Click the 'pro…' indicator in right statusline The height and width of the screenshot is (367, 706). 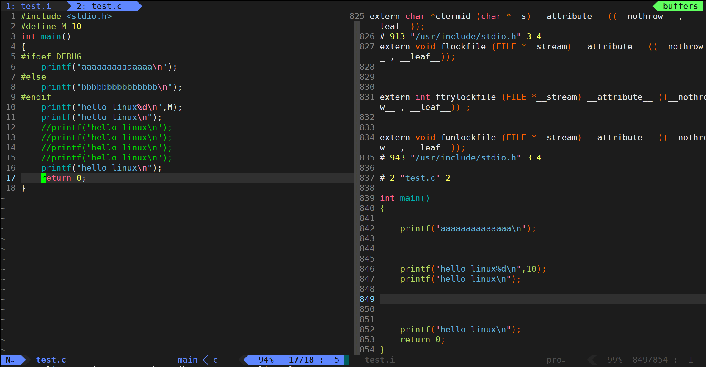(x=556, y=360)
